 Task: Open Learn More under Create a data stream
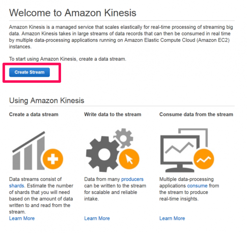[x=22, y=218]
